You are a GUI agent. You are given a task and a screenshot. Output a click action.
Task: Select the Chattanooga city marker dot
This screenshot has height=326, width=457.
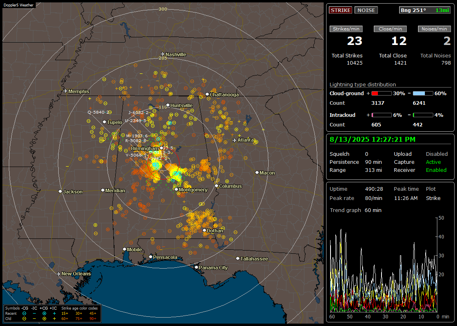pos(207,94)
